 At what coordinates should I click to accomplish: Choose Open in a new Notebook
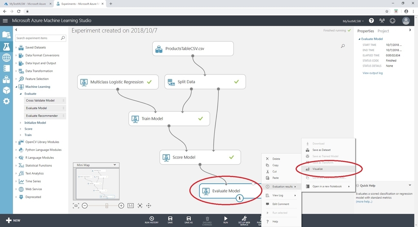pos(329,187)
